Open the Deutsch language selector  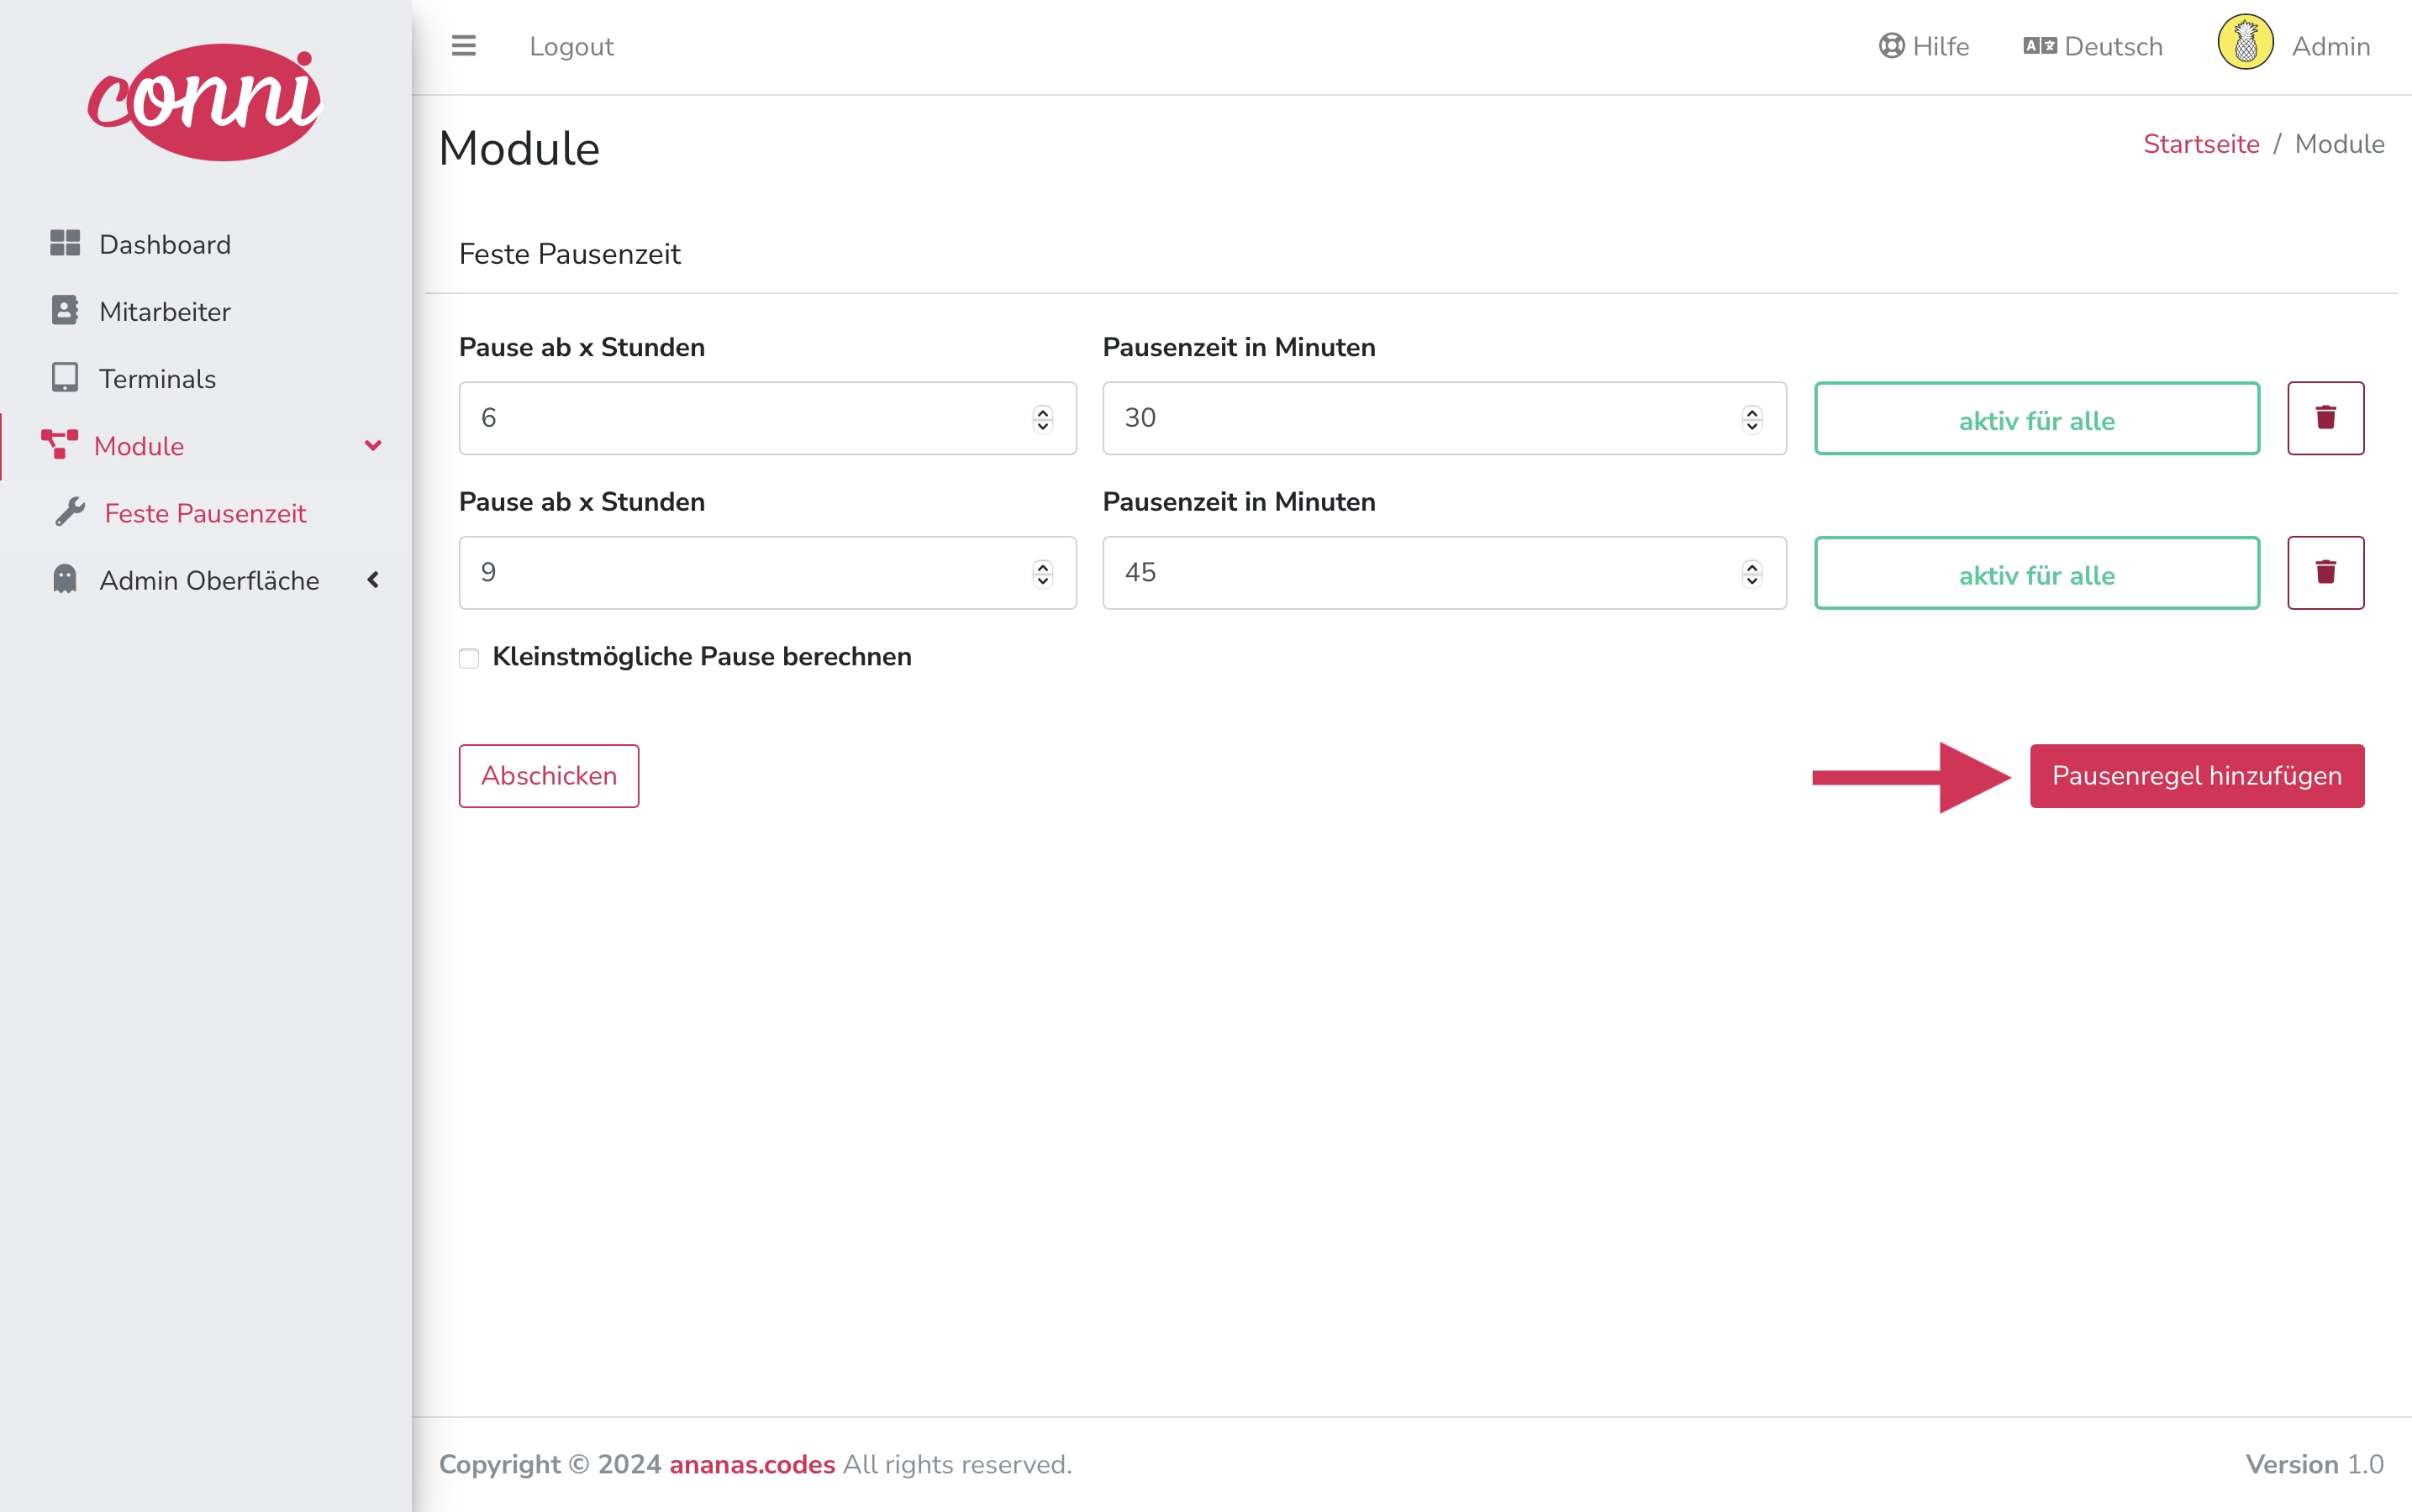coord(2093,46)
